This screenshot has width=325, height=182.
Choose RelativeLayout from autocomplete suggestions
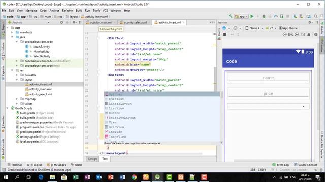pyautogui.click(x=161, y=118)
